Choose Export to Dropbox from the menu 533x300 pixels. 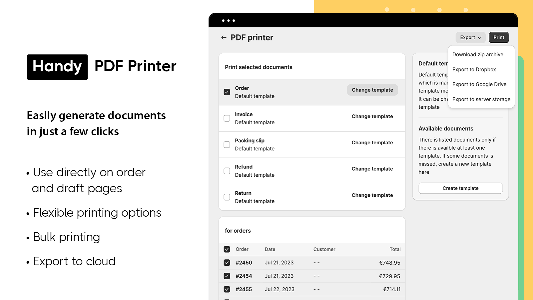474,69
